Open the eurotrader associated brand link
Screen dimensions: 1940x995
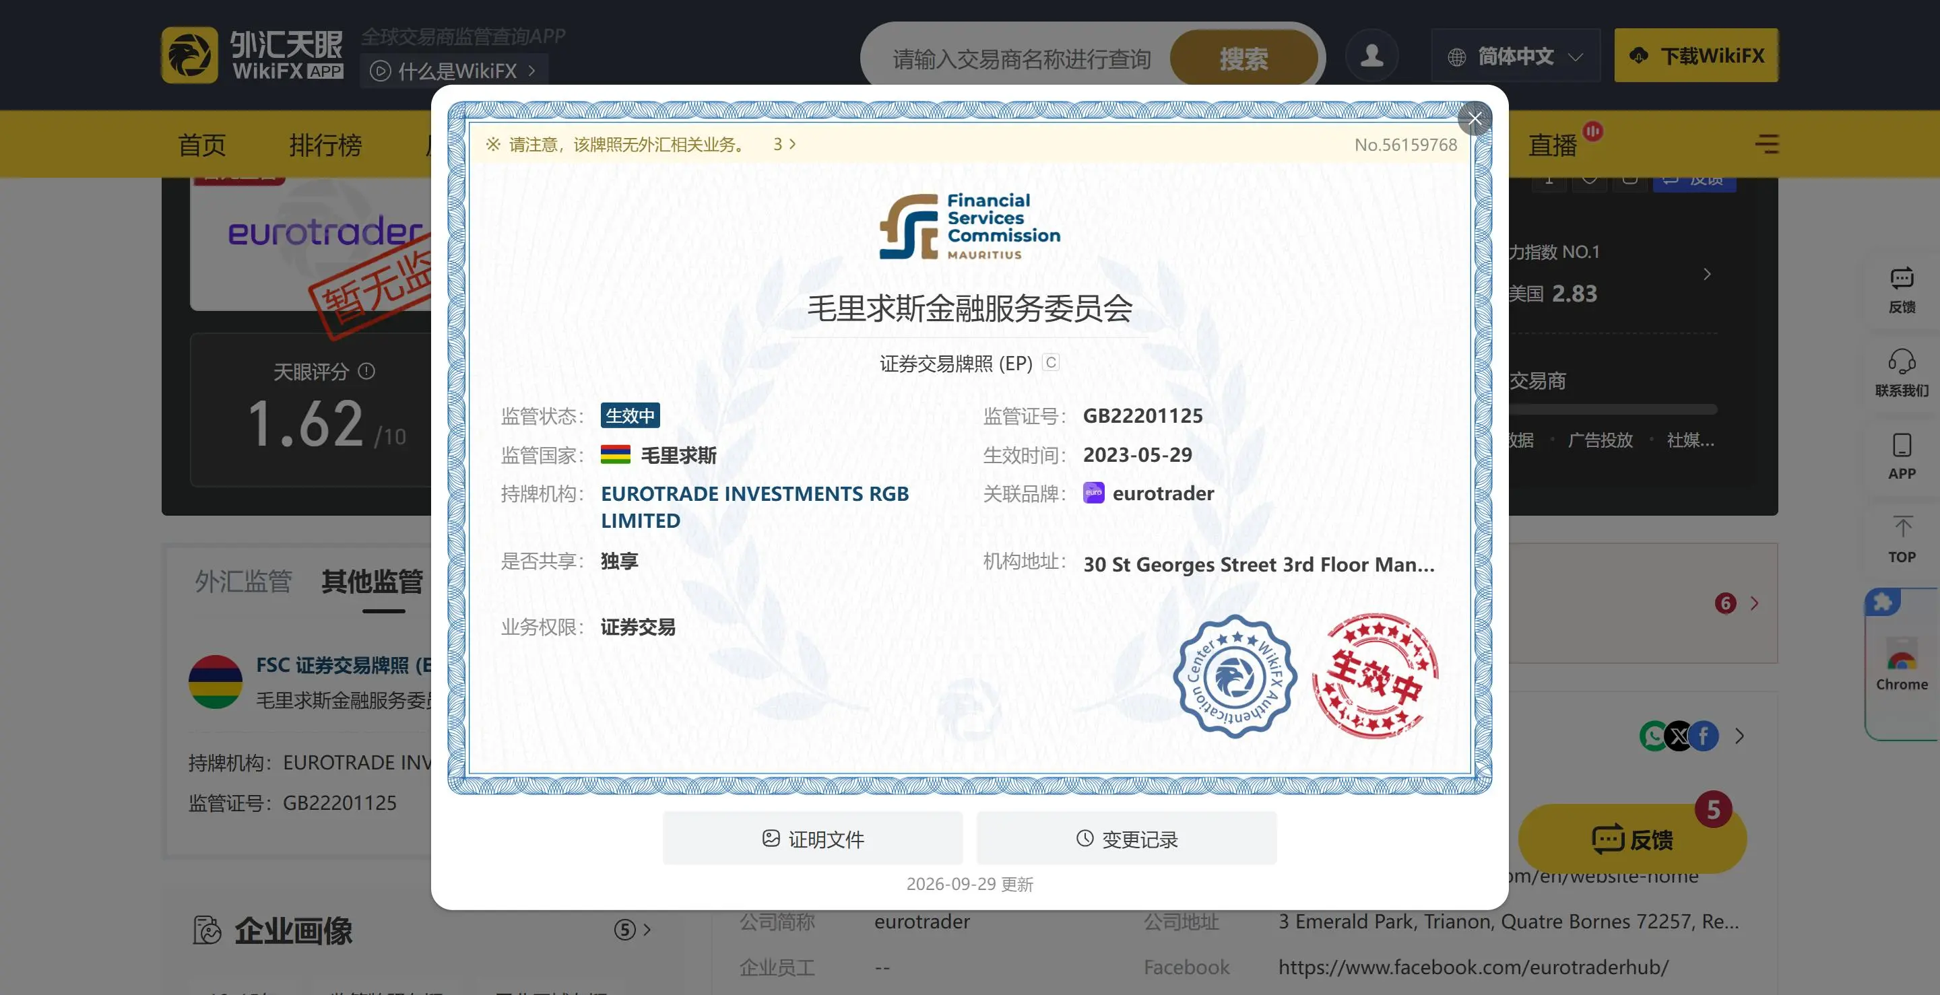[x=1163, y=493]
